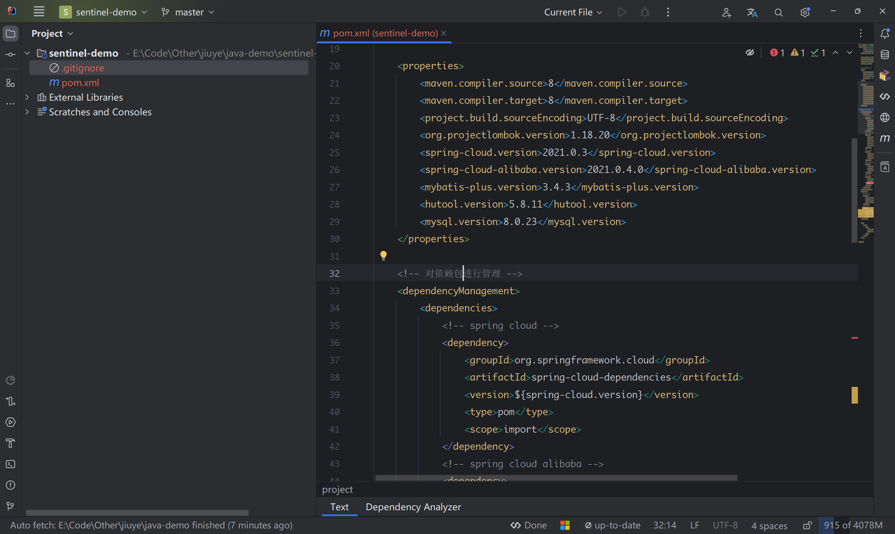Click the pom.xml file in project tree

click(80, 82)
